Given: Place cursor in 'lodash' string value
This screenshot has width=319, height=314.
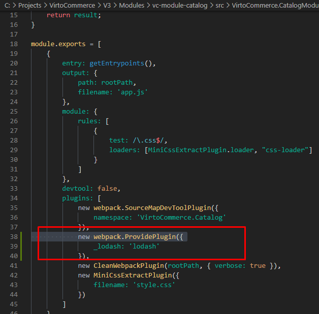Looking at the screenshot, I should pyautogui.click(x=144, y=247).
